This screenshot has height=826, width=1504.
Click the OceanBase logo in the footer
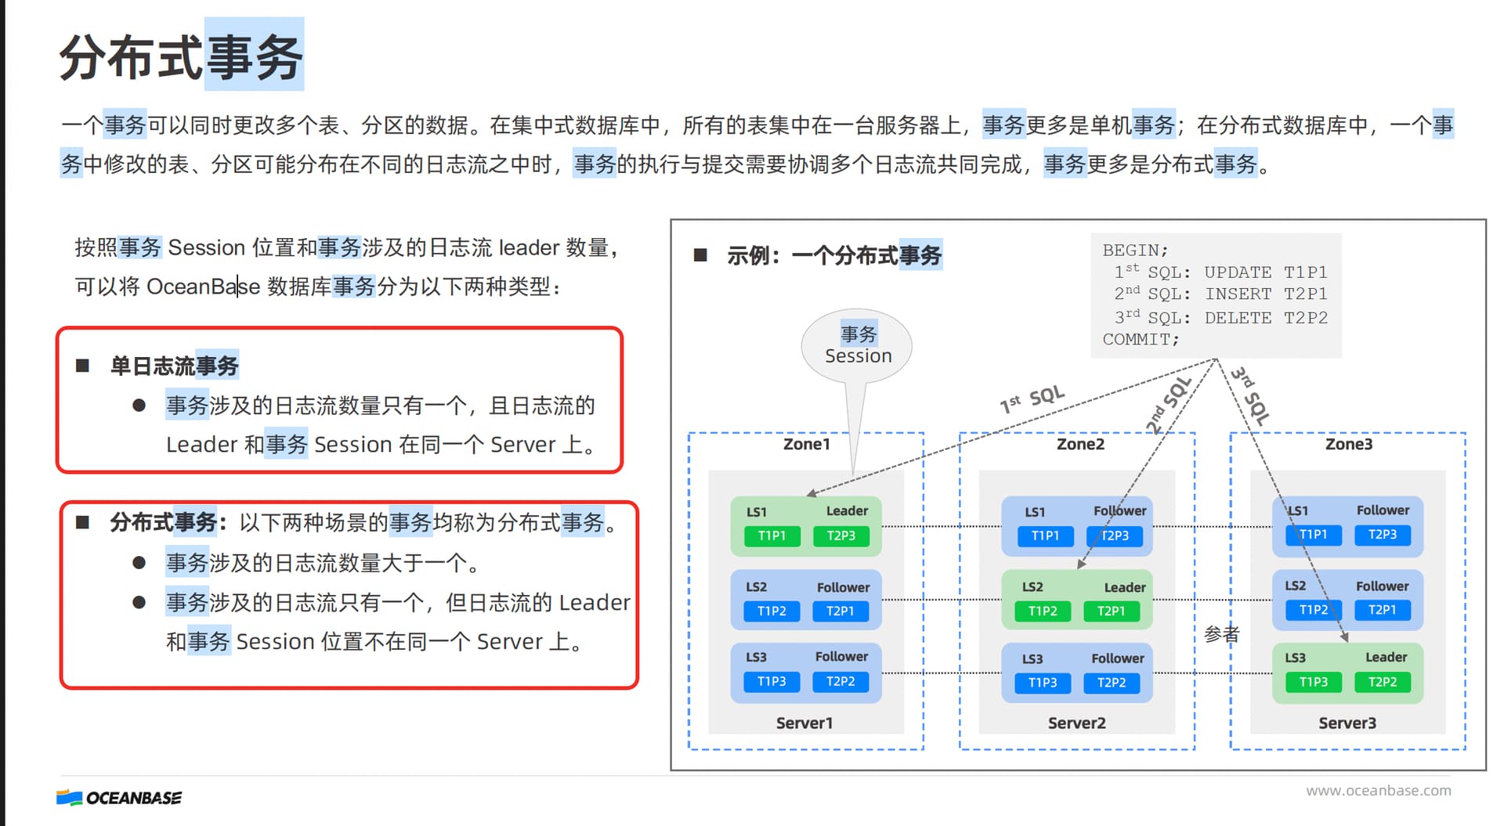pyautogui.click(x=119, y=798)
